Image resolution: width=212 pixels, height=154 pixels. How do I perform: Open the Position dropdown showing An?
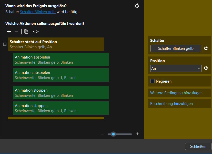[176, 69]
